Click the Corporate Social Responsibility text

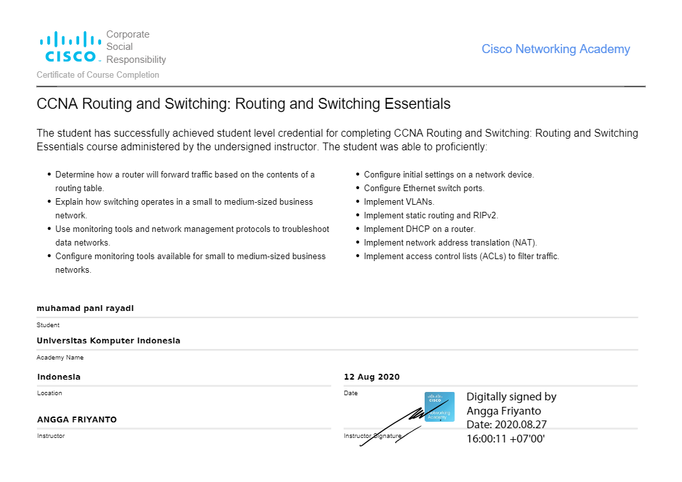coord(135,47)
